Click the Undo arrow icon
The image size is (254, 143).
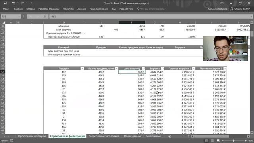(13, 3)
